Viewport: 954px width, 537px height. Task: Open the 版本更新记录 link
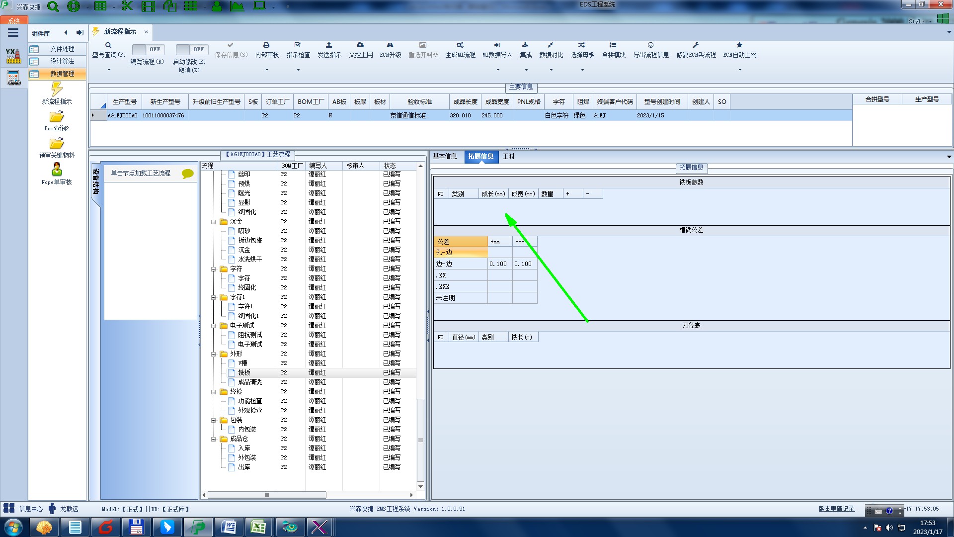[836, 509]
